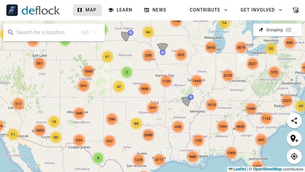Open the OpenStreetMap attribution link

tap(267, 169)
